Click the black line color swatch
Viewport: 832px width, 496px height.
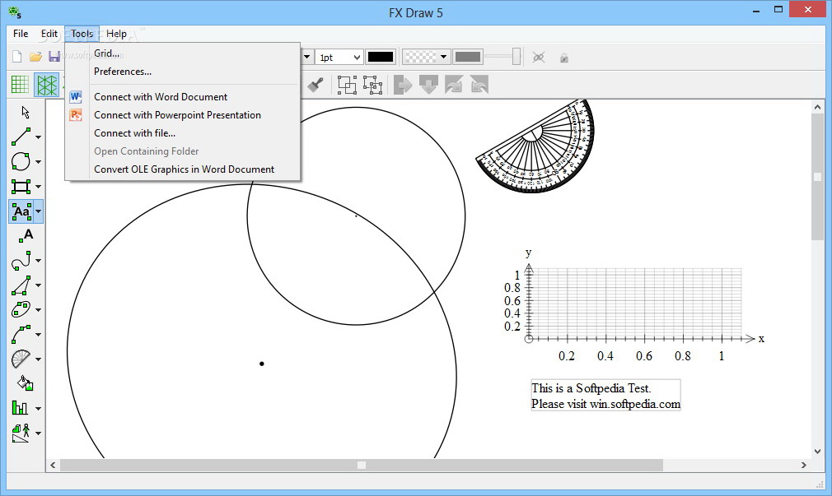point(381,57)
